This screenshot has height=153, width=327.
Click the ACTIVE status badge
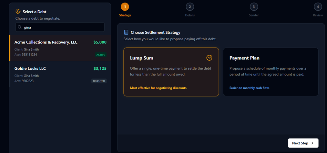pyautogui.click(x=101, y=55)
